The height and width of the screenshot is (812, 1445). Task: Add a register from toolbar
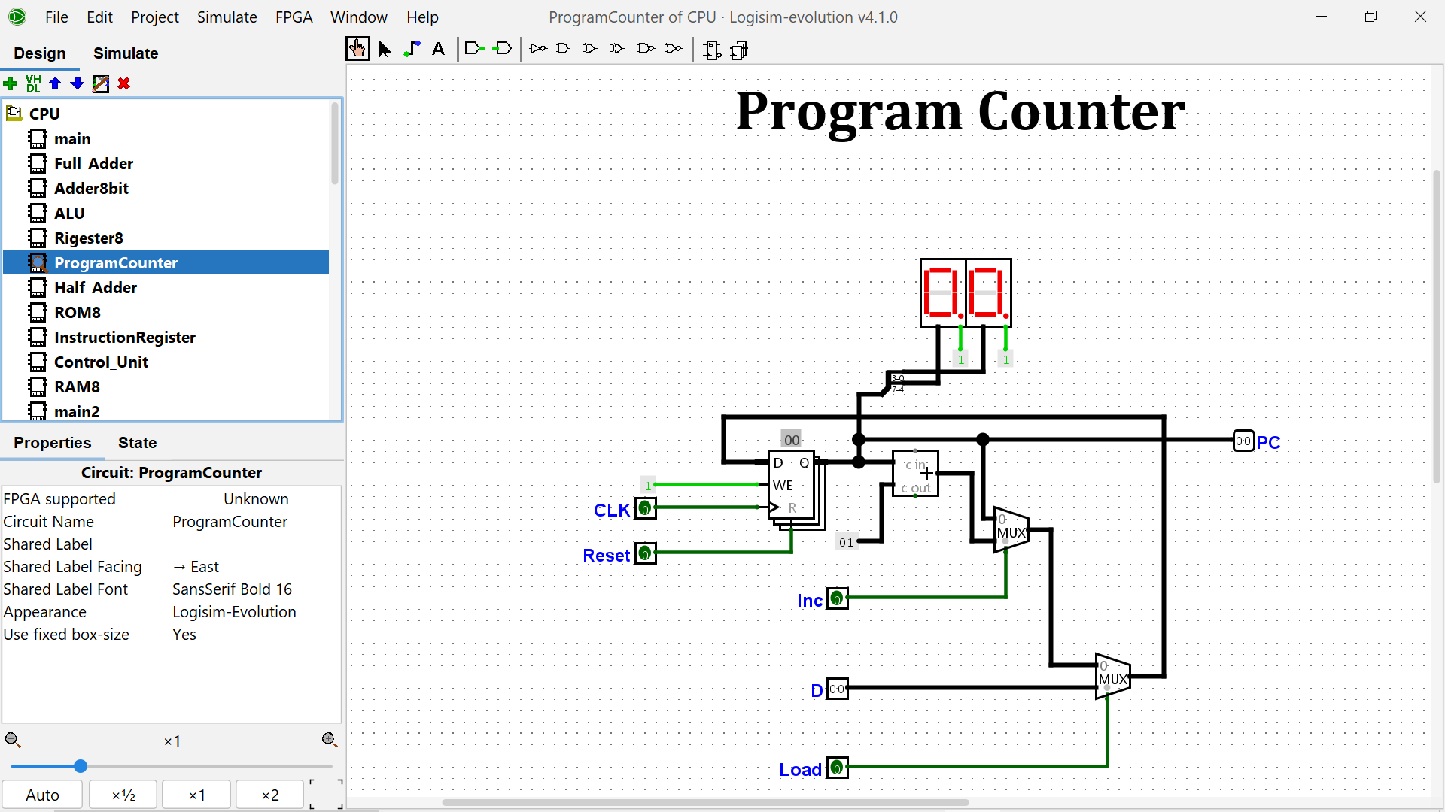coord(739,50)
